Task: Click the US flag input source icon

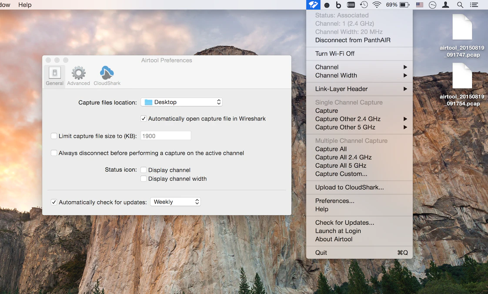Action: point(420,5)
